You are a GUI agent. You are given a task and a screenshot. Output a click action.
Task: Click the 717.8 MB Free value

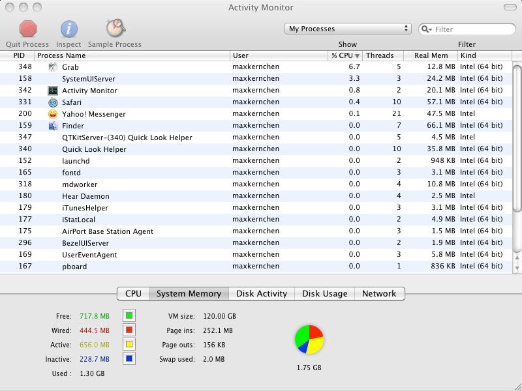[x=95, y=316]
